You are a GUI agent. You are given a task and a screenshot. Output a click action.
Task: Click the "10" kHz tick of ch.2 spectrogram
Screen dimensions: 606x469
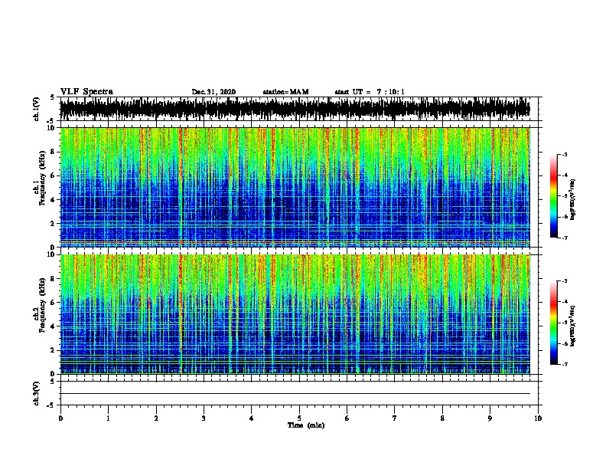tap(52, 254)
